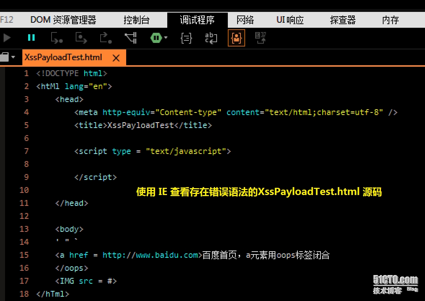This screenshot has height=301, width=425.
Task: Switch to the 内存 tab
Action: click(391, 20)
